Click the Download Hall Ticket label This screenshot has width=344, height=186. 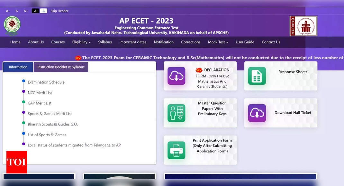tap(293, 113)
